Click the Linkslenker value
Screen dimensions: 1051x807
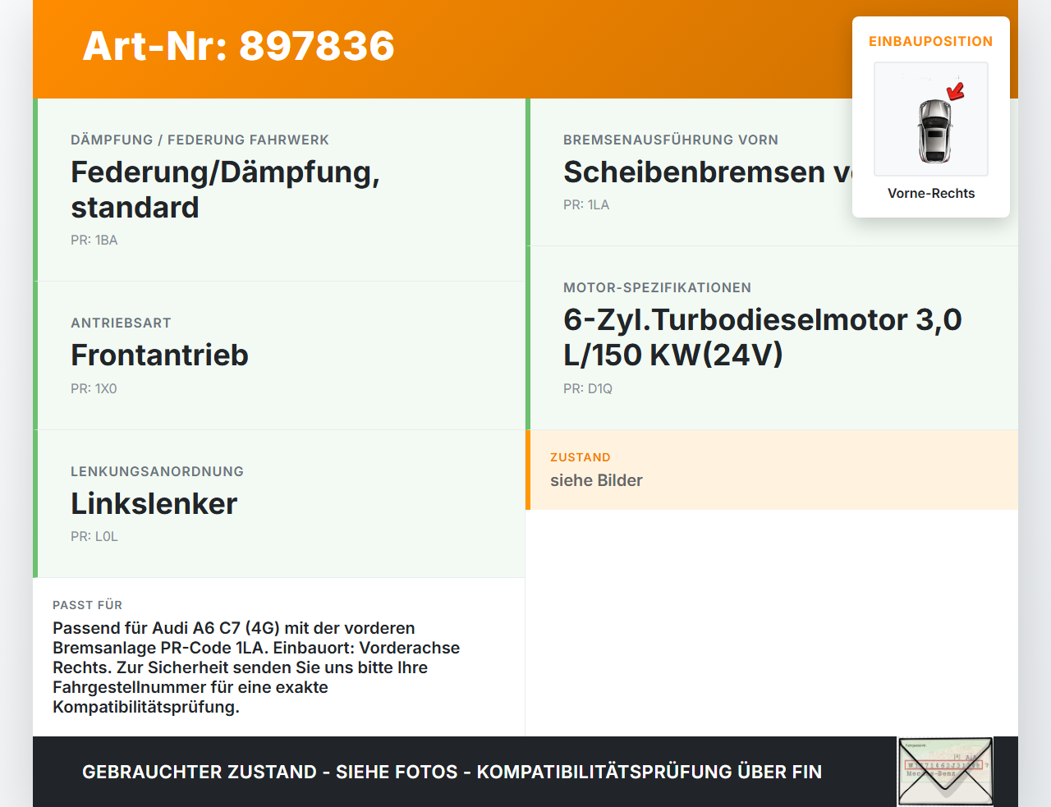point(154,504)
